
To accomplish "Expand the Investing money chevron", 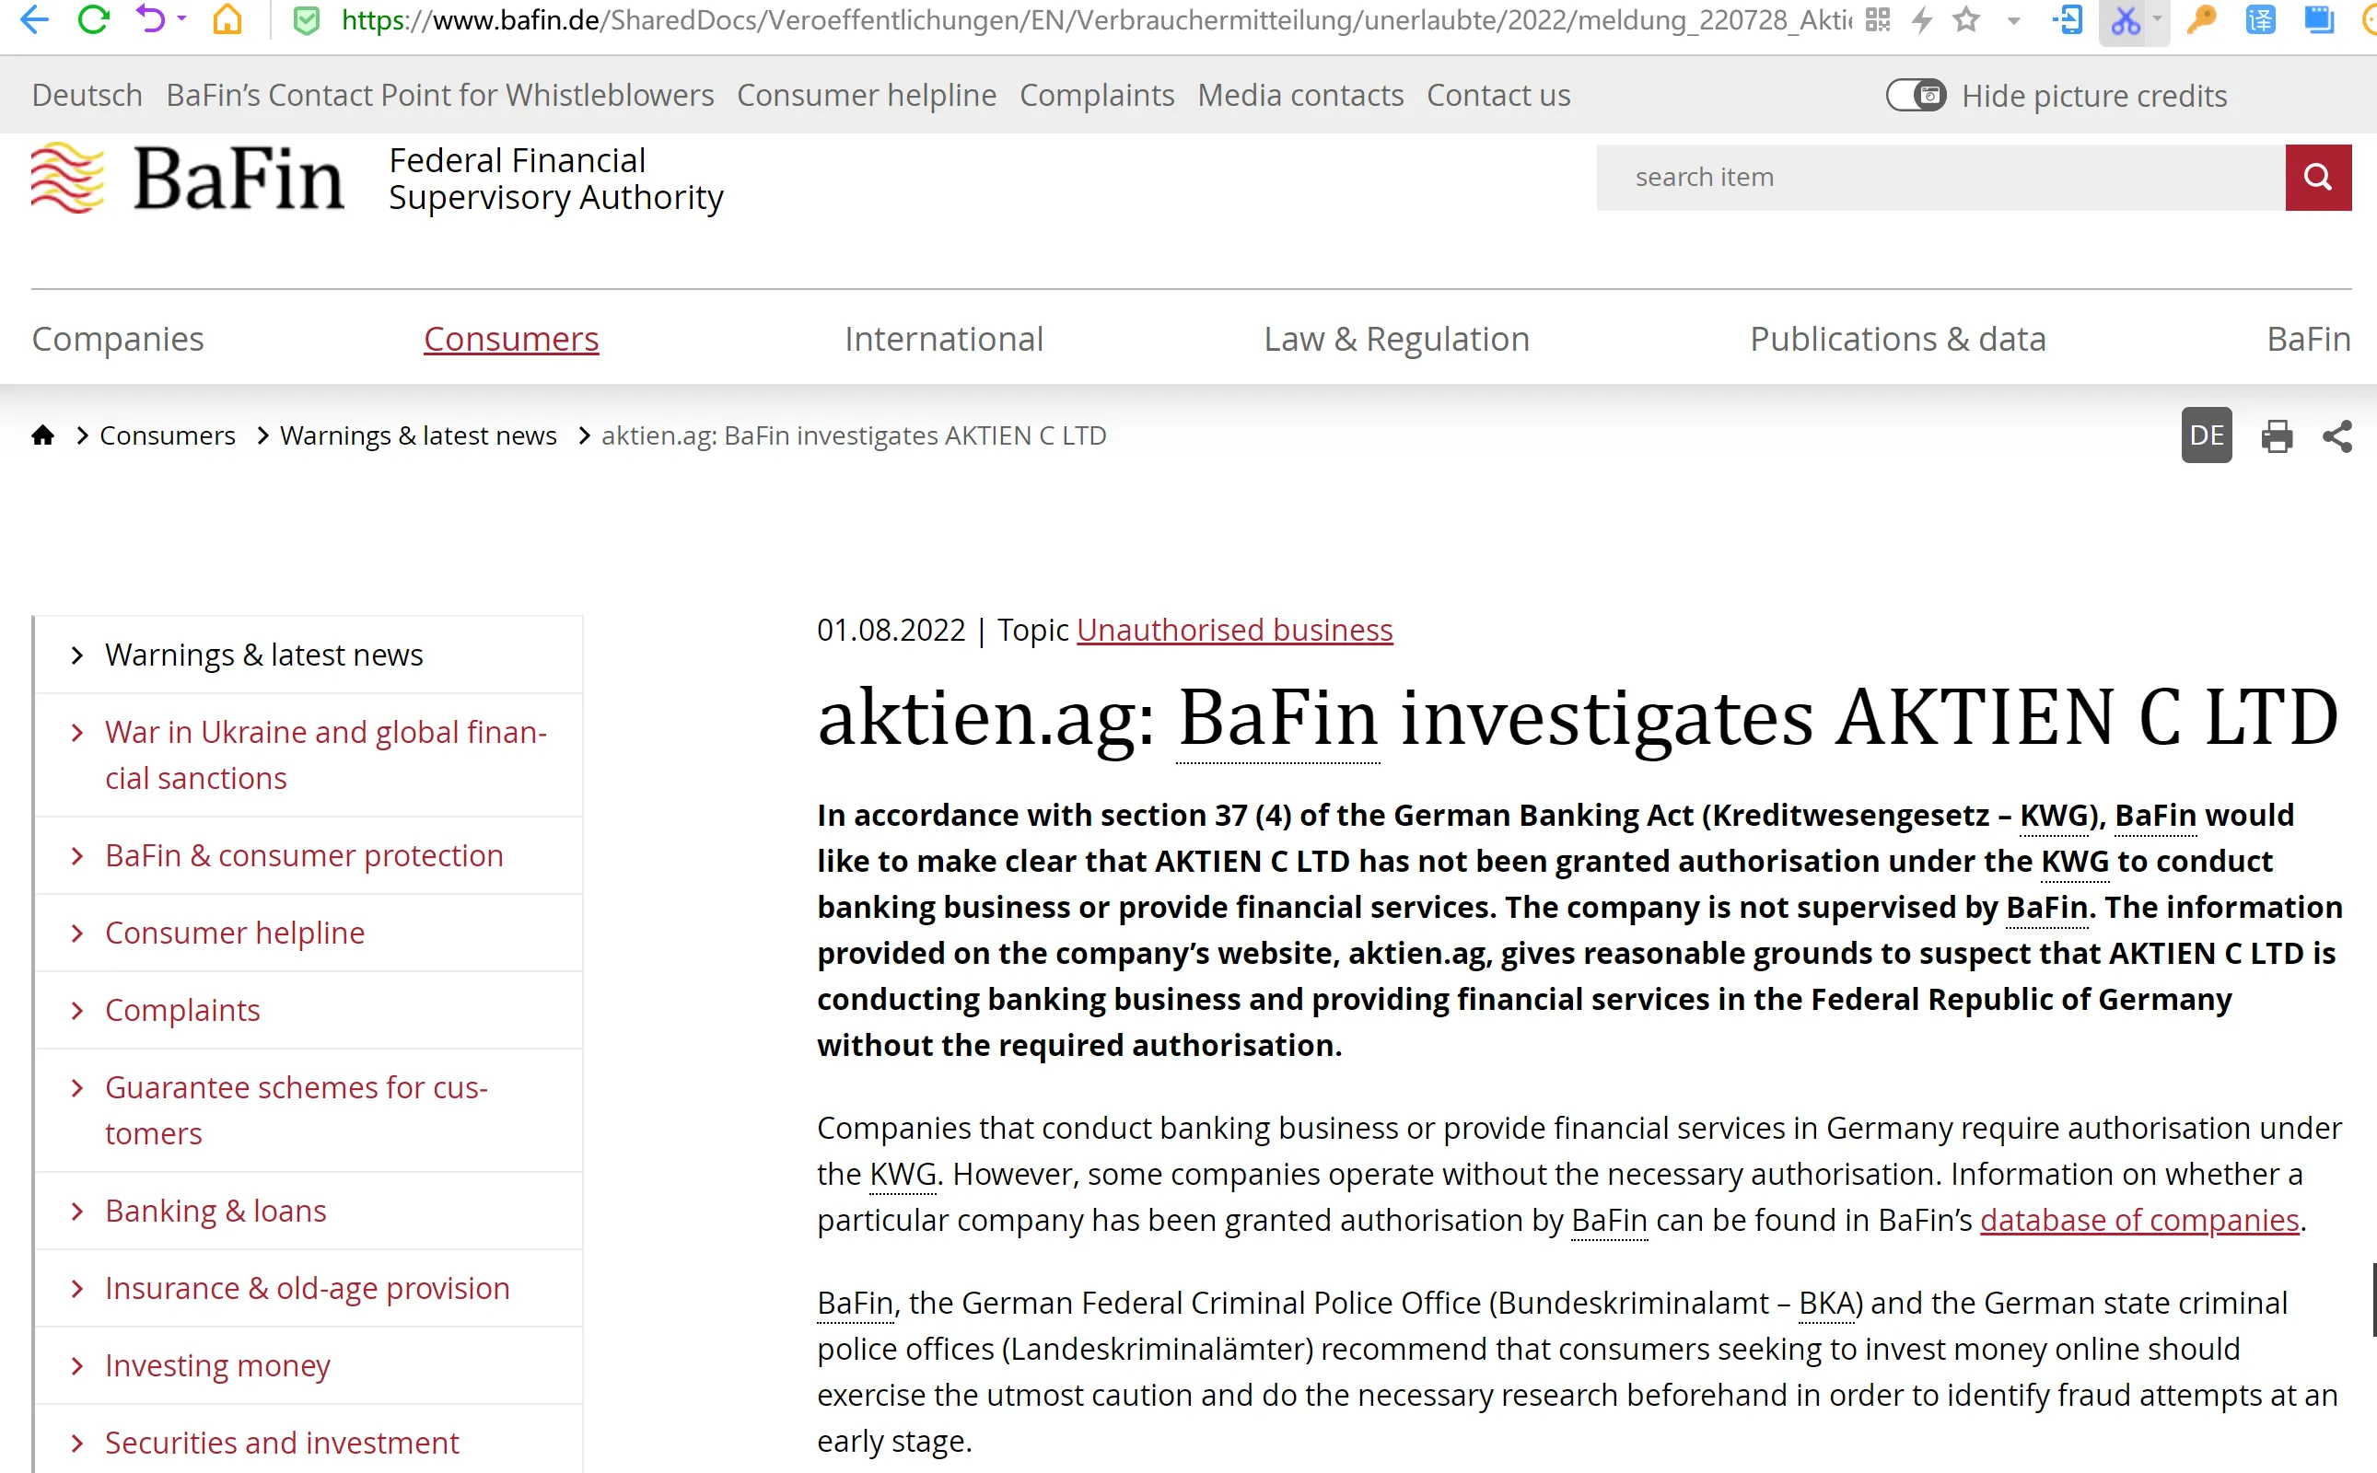I will click(x=77, y=1366).
